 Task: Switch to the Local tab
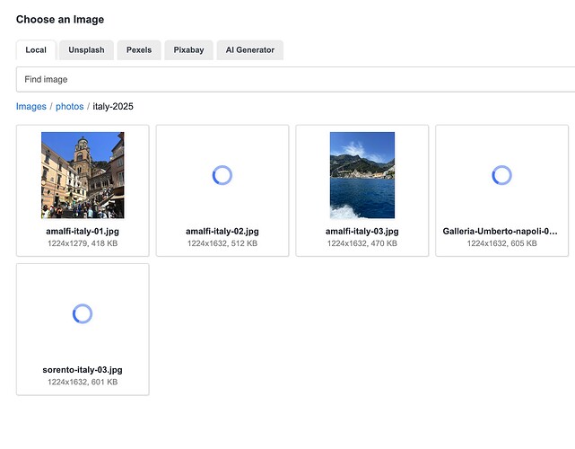point(36,50)
